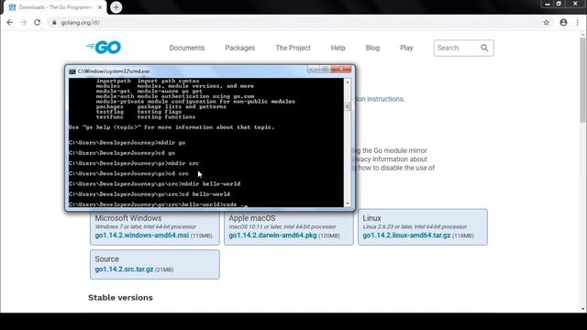587x330 pixels.
Task: Click the cmd window scroll up arrow
Action: (x=348, y=82)
